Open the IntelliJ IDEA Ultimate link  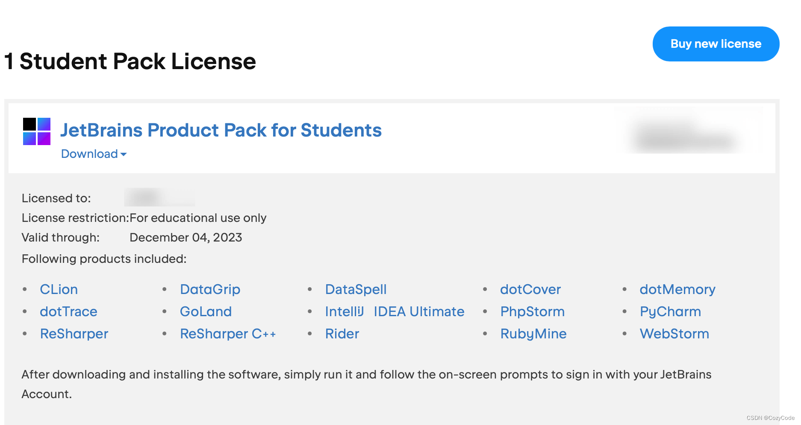(x=394, y=311)
